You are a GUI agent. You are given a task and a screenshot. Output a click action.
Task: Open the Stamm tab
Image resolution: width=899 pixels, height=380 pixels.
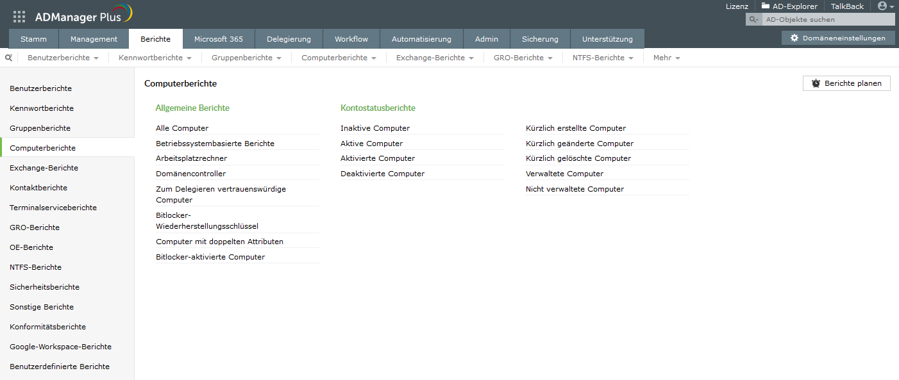pos(33,39)
